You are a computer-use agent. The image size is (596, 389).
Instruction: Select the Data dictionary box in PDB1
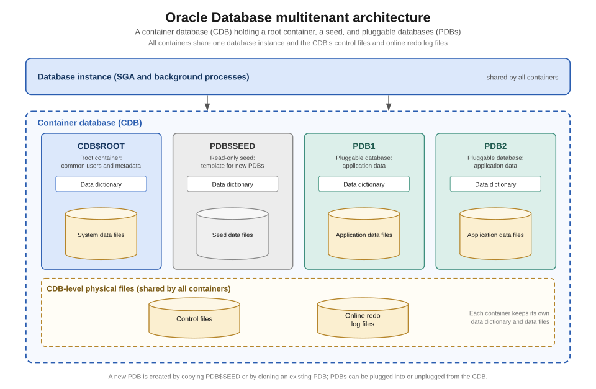click(x=364, y=184)
